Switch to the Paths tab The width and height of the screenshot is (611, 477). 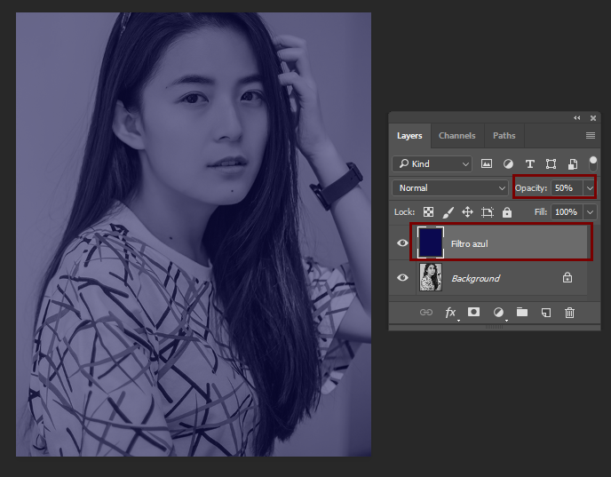(x=504, y=136)
